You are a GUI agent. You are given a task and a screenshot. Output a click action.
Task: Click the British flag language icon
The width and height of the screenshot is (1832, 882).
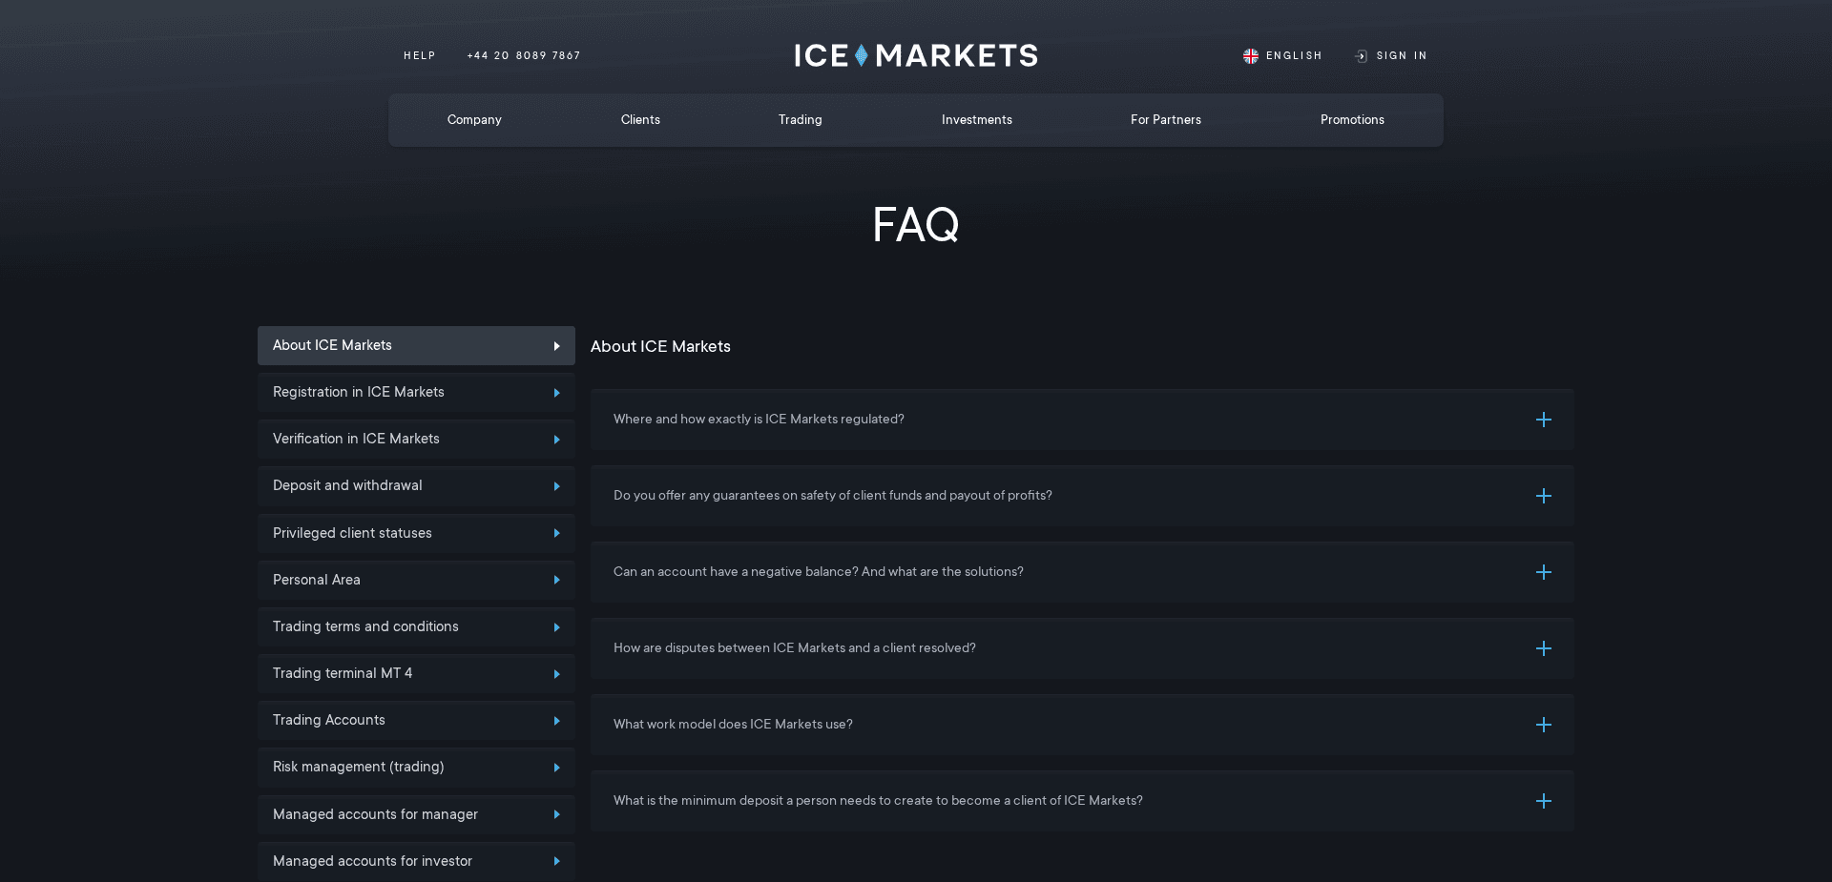pos(1251,55)
